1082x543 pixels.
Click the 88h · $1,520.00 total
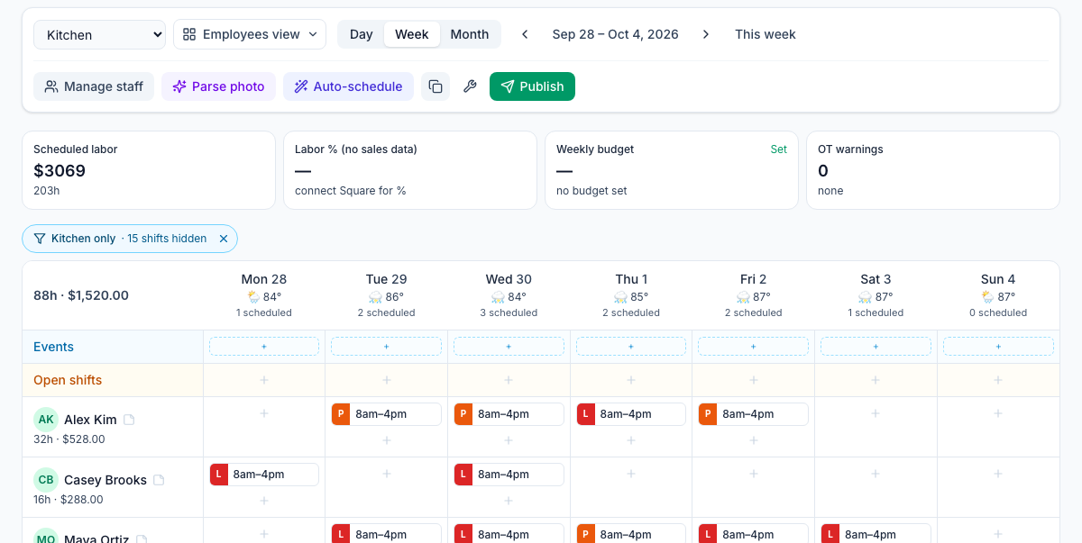[81, 295]
